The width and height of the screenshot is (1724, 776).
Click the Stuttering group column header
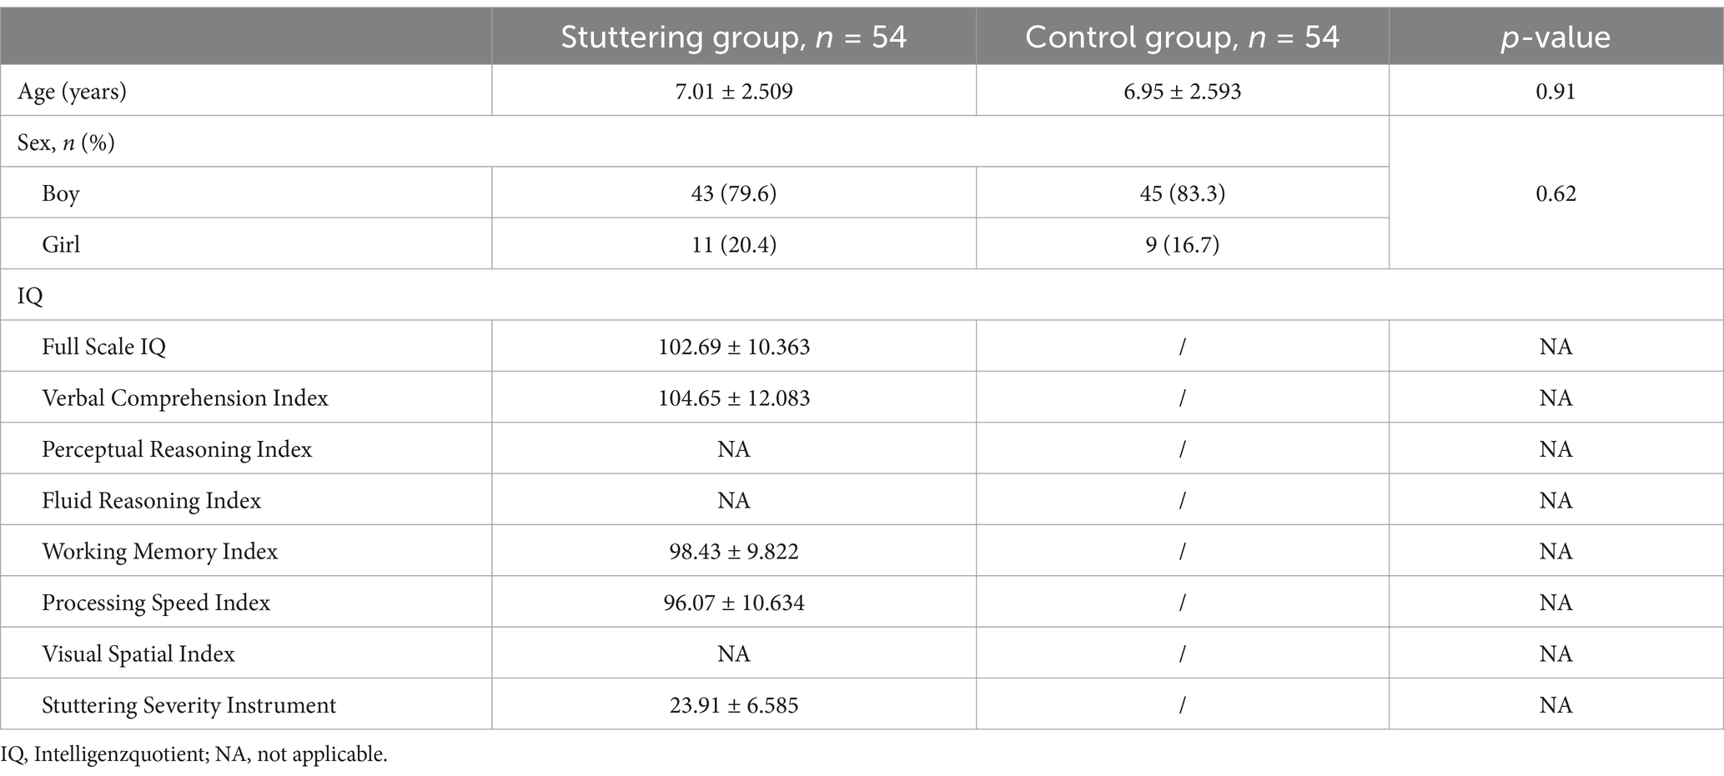(x=733, y=38)
